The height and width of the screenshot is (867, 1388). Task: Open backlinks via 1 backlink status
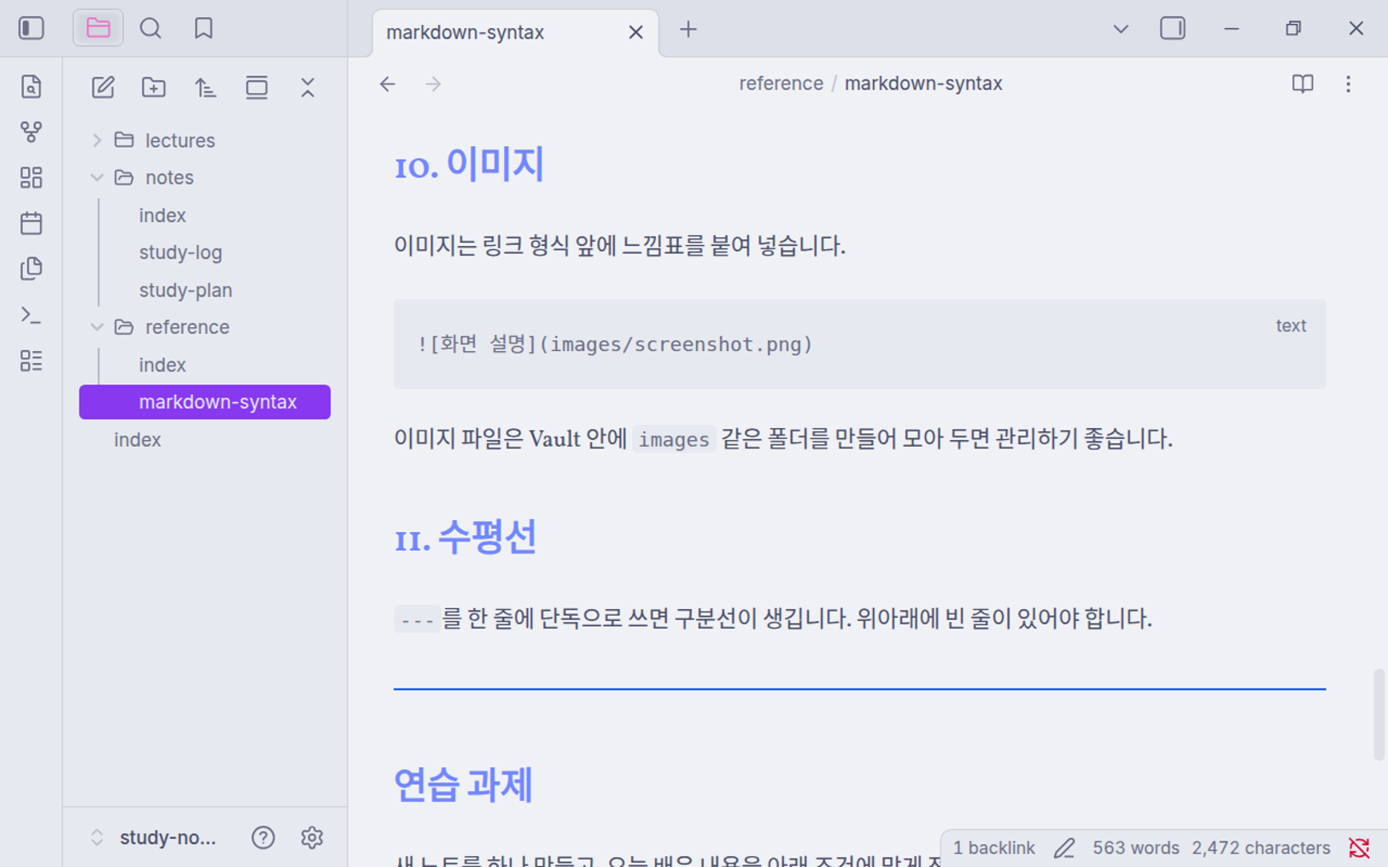pyautogui.click(x=993, y=848)
